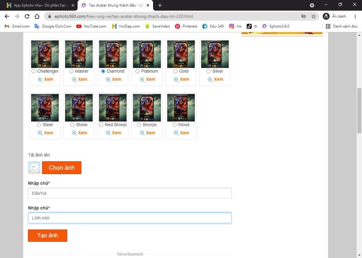This screenshot has width=362, height=258.
Task: Open Google Dịch.Com bookmark
Action: click(x=53, y=26)
